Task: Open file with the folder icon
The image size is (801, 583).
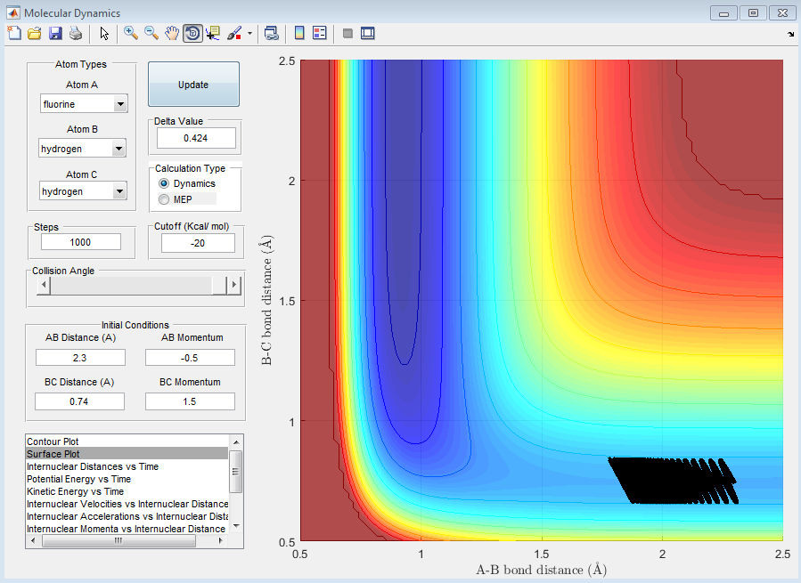Action: tap(34, 34)
